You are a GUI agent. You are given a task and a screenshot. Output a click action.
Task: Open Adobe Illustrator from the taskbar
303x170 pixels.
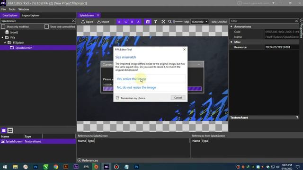pyautogui.click(x=66, y=167)
